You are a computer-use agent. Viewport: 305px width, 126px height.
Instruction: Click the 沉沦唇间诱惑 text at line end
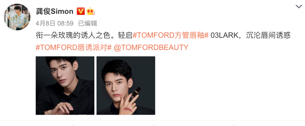click(x=268, y=36)
